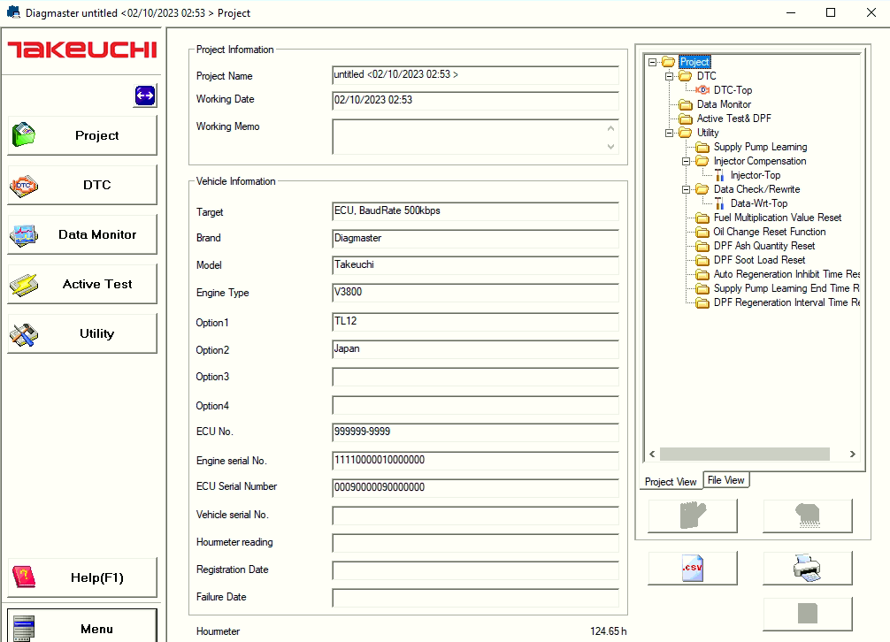Click the Diagmaster app icon in title bar
The width and height of the screenshot is (890, 642).
point(13,11)
